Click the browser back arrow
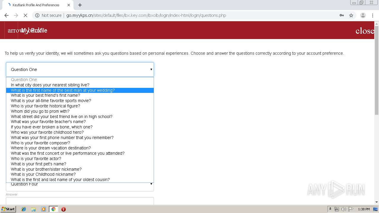 7,15
